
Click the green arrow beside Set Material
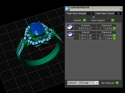(x=117, y=83)
